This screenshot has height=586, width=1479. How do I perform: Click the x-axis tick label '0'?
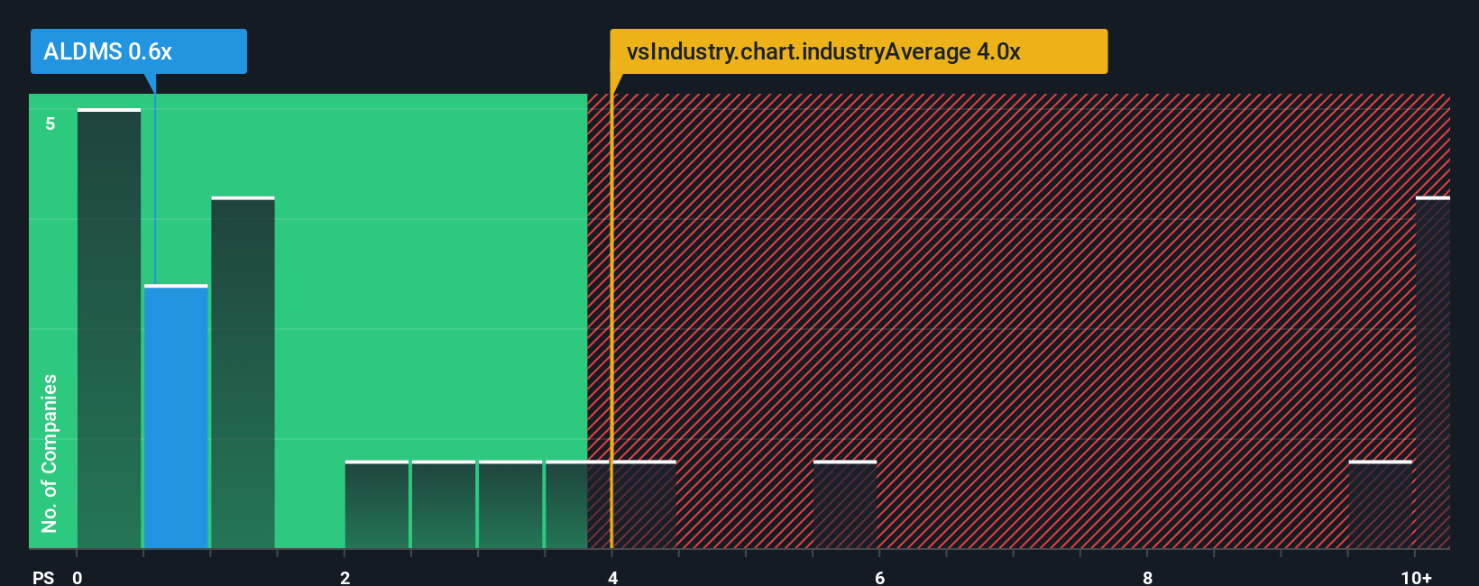click(x=78, y=577)
